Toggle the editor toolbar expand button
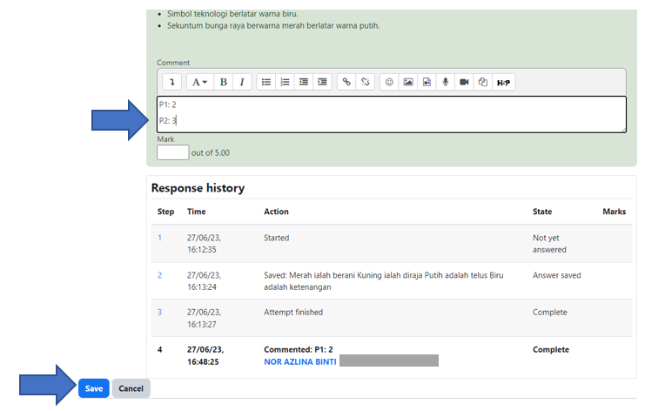This screenshot has height=411, width=645. coord(171,82)
